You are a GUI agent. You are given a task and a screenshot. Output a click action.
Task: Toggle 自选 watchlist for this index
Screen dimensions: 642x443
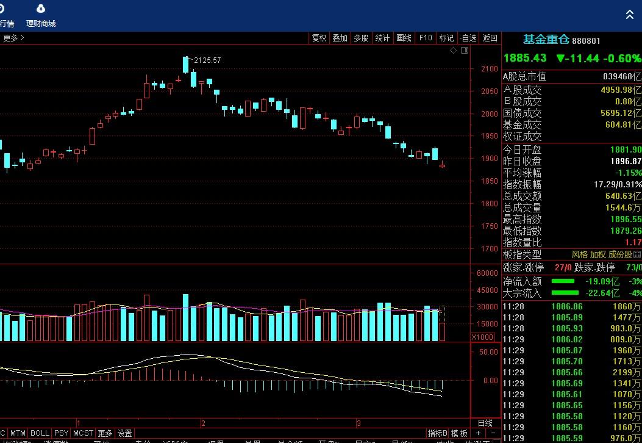click(468, 38)
